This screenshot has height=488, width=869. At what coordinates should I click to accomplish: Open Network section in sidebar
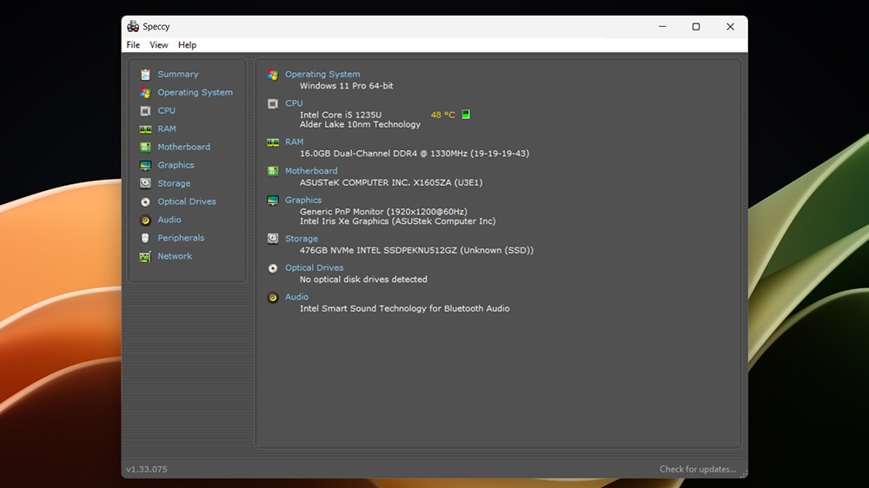click(175, 256)
